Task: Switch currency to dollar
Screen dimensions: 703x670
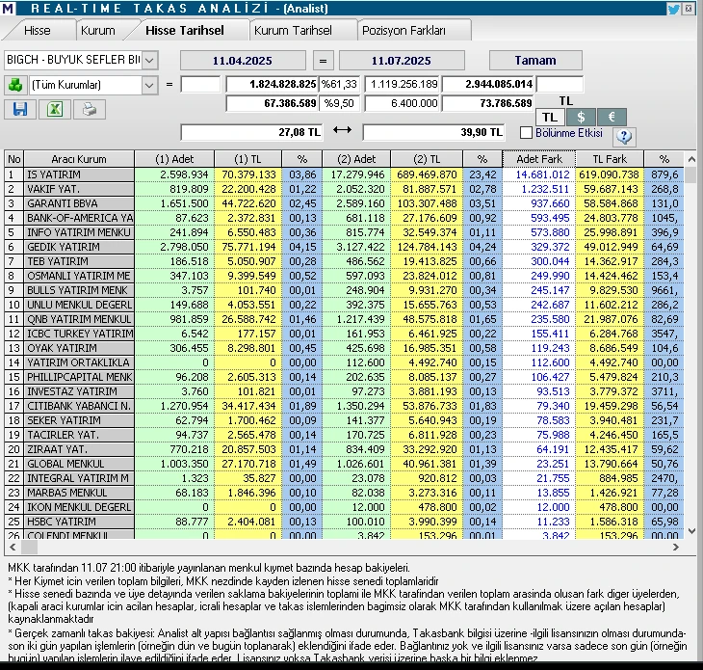Action: pos(581,118)
